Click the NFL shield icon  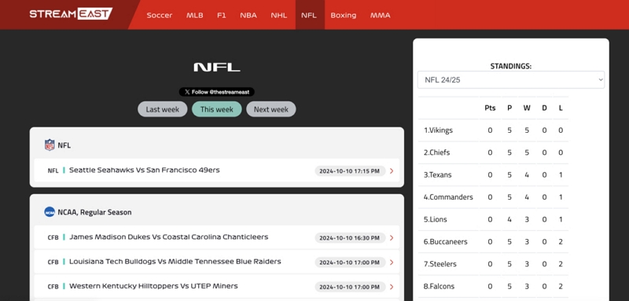click(x=50, y=145)
